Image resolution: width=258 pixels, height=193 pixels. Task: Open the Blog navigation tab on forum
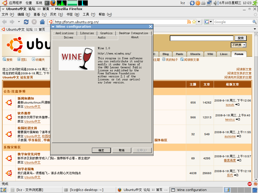click(x=166, y=54)
